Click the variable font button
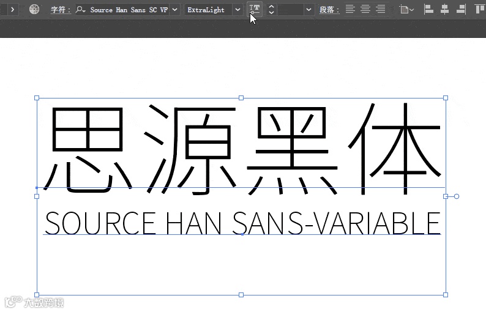The width and height of the screenshot is (486, 312). [255, 10]
